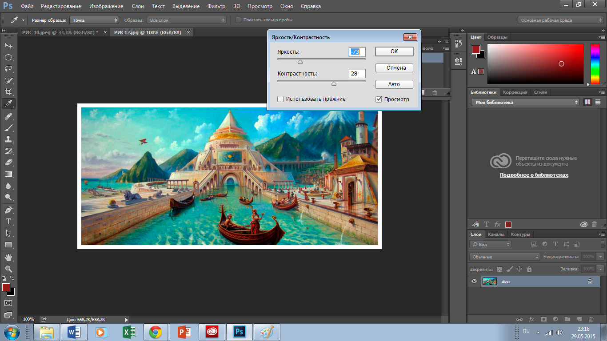
Task: Select the Dodge tool
Action: coord(8,197)
